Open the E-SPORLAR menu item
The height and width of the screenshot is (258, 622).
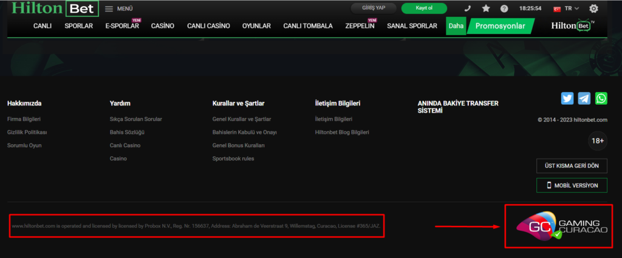coord(122,26)
